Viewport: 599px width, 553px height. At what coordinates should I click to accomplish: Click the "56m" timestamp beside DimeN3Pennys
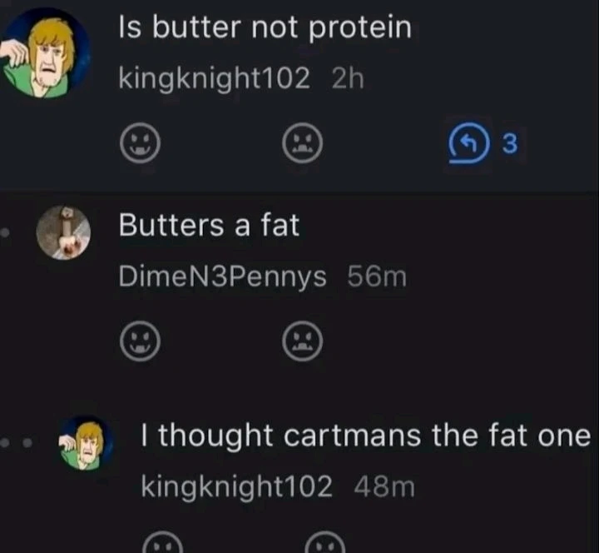(377, 277)
